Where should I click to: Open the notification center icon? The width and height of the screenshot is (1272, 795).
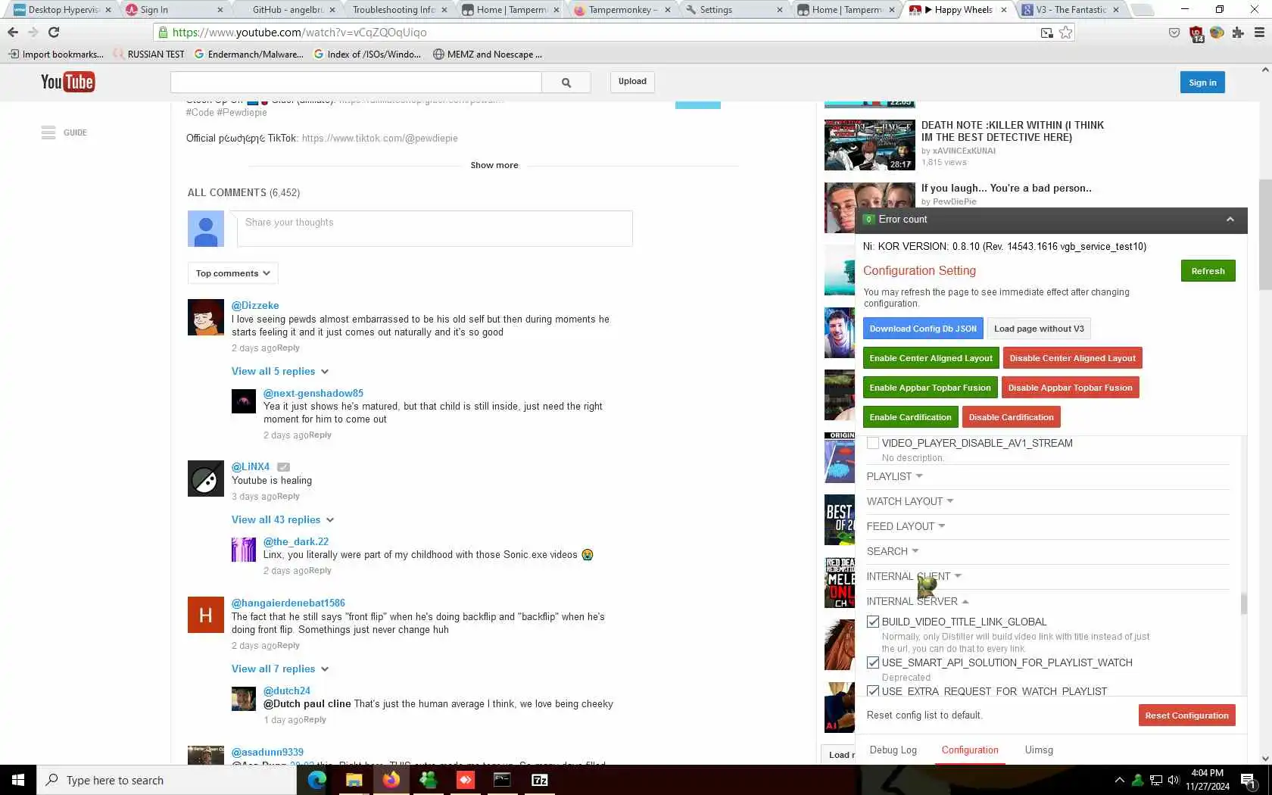tap(1249, 780)
